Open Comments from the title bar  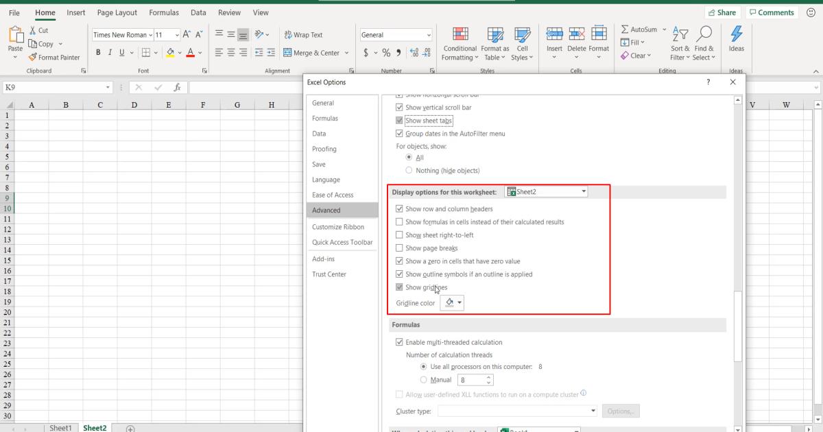pos(772,12)
